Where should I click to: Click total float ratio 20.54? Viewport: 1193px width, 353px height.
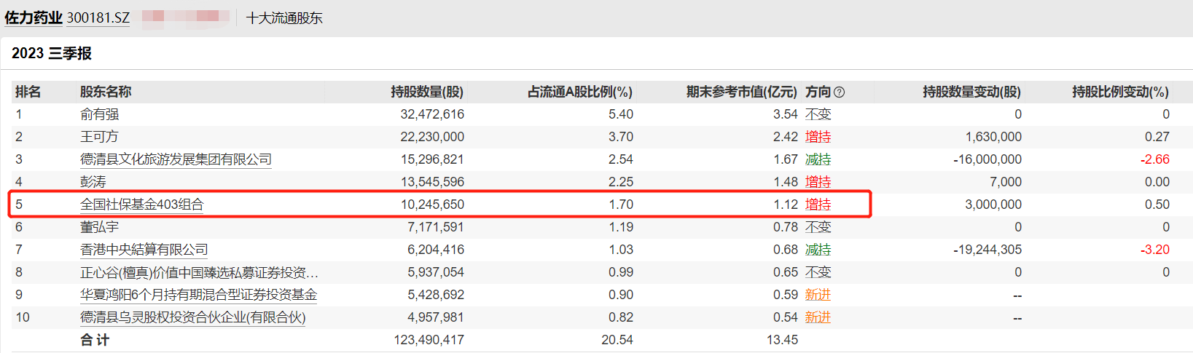[617, 340]
